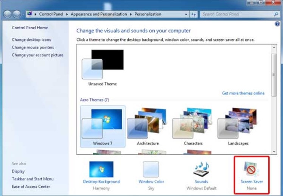Click the Back navigation arrow

8,14
